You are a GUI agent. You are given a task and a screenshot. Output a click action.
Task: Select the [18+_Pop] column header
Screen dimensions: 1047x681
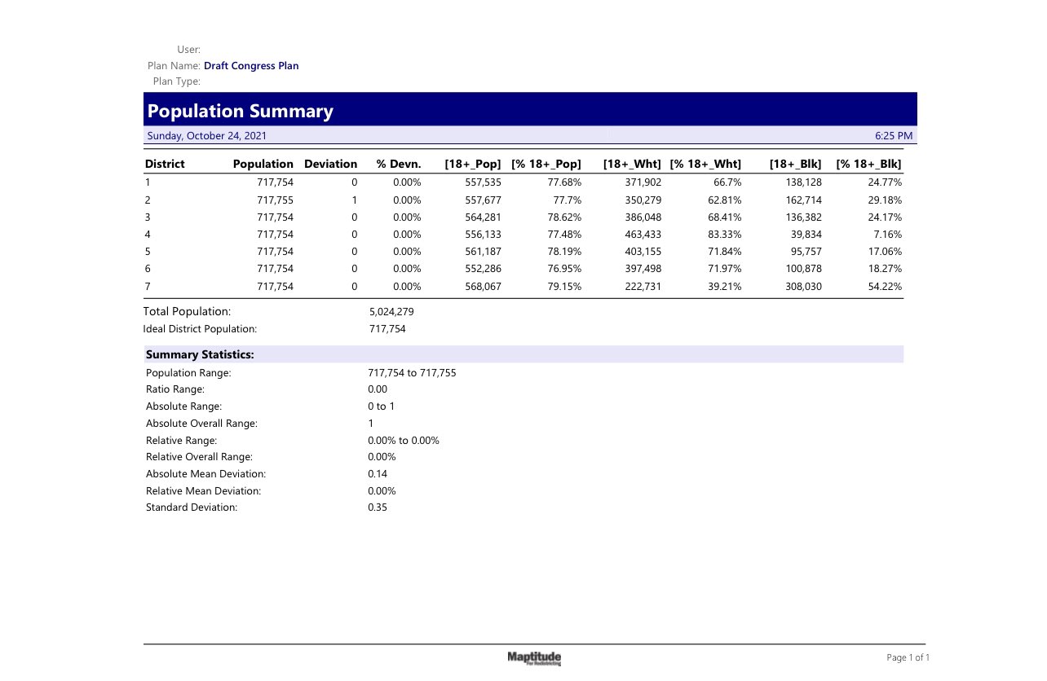pos(473,164)
